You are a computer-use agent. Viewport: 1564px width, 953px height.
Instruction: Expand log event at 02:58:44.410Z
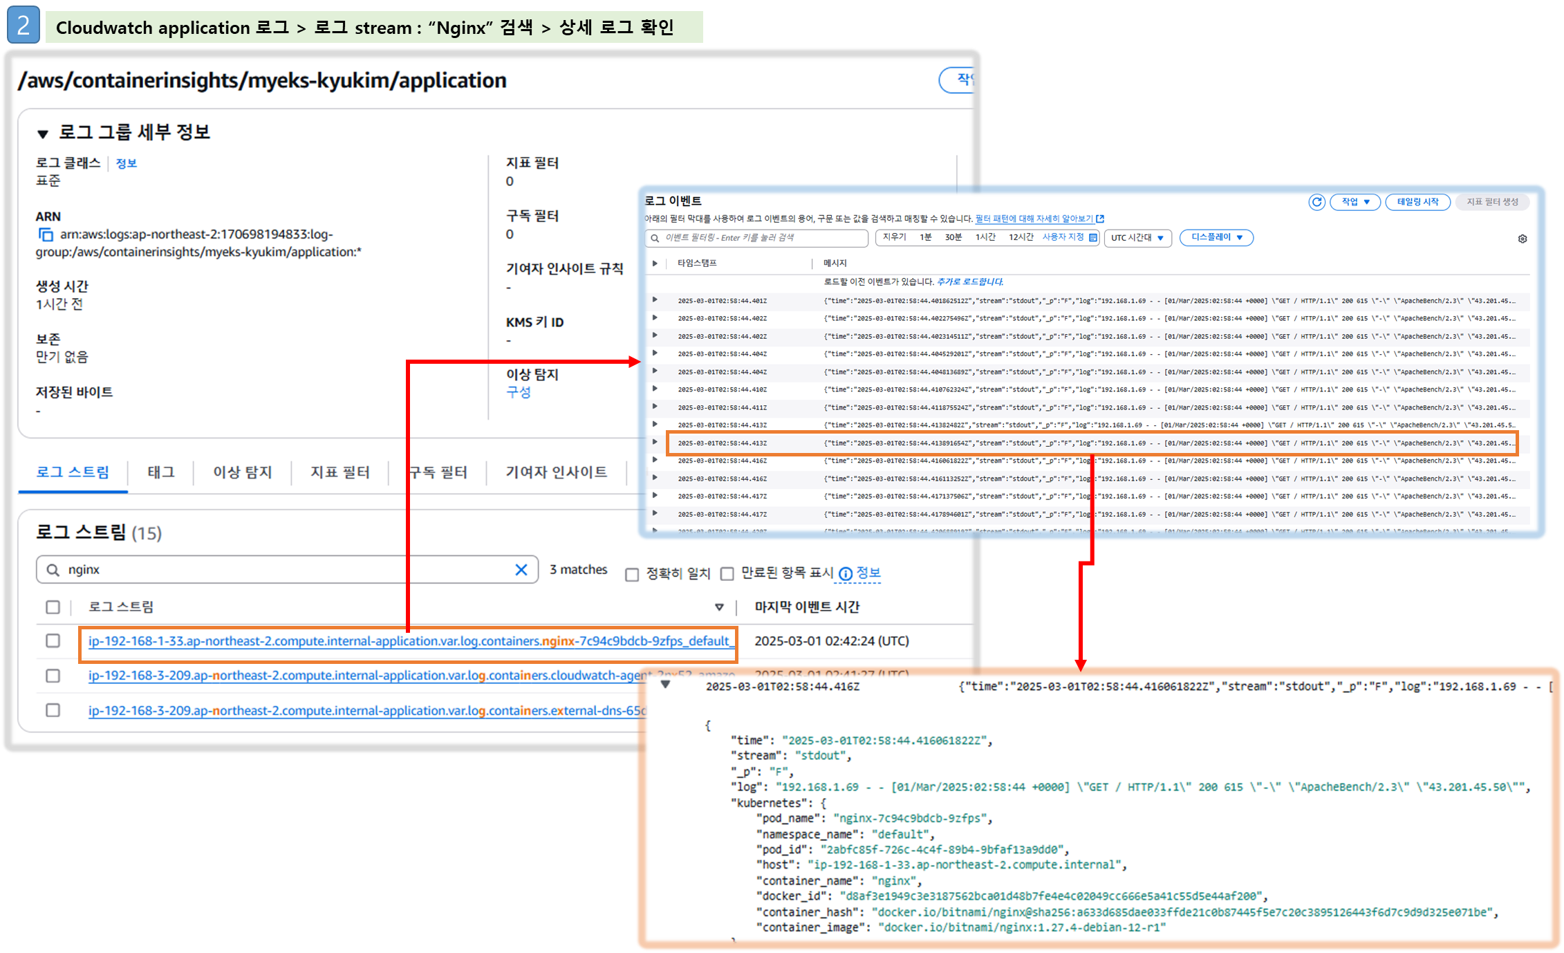pos(654,389)
